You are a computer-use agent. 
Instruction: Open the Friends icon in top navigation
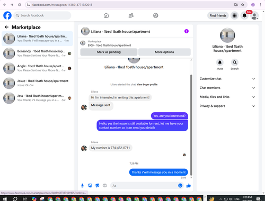[131, 15]
